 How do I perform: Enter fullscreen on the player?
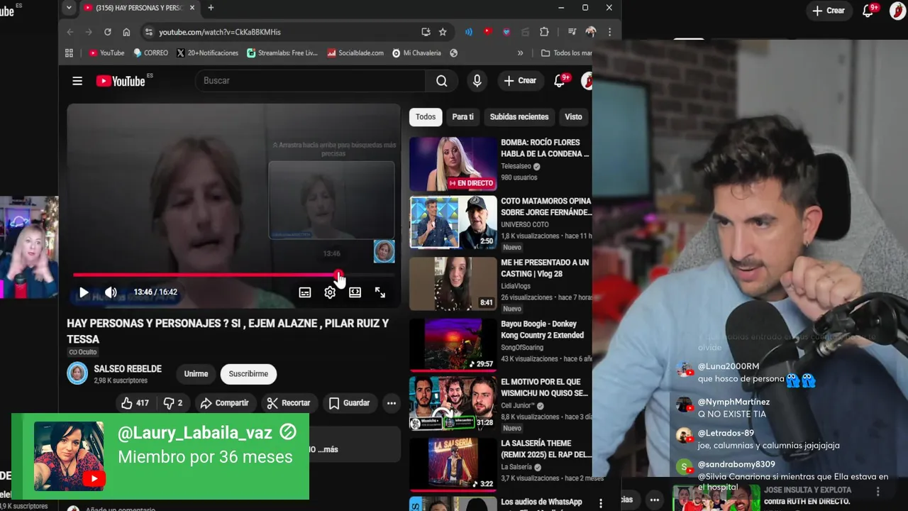click(380, 292)
